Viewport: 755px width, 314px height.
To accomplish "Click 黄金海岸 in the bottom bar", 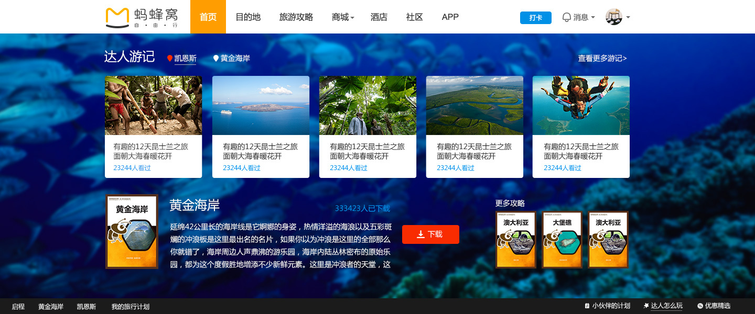I will (51, 307).
